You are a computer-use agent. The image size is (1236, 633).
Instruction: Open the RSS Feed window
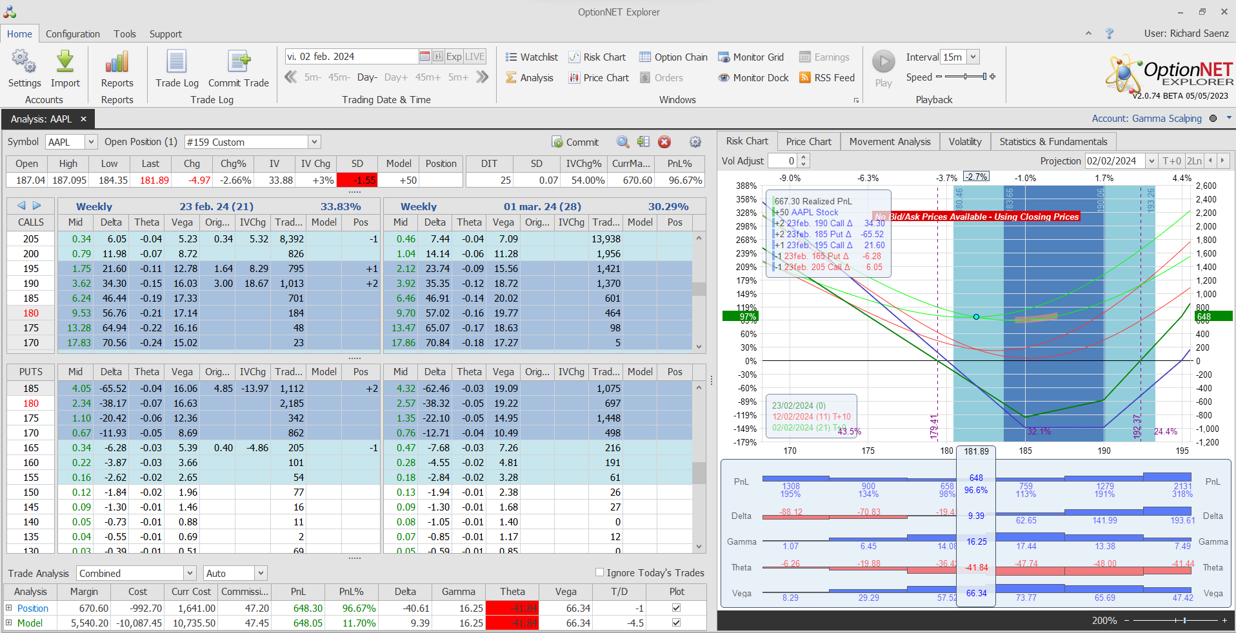pyautogui.click(x=826, y=78)
